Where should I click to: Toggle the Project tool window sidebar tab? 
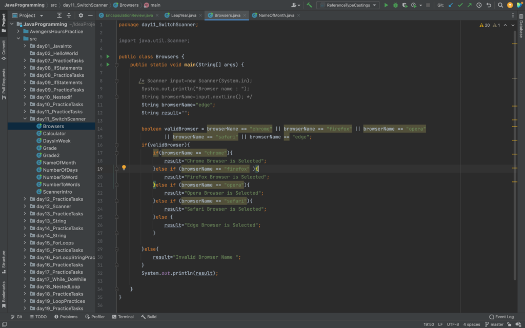pos(4,20)
